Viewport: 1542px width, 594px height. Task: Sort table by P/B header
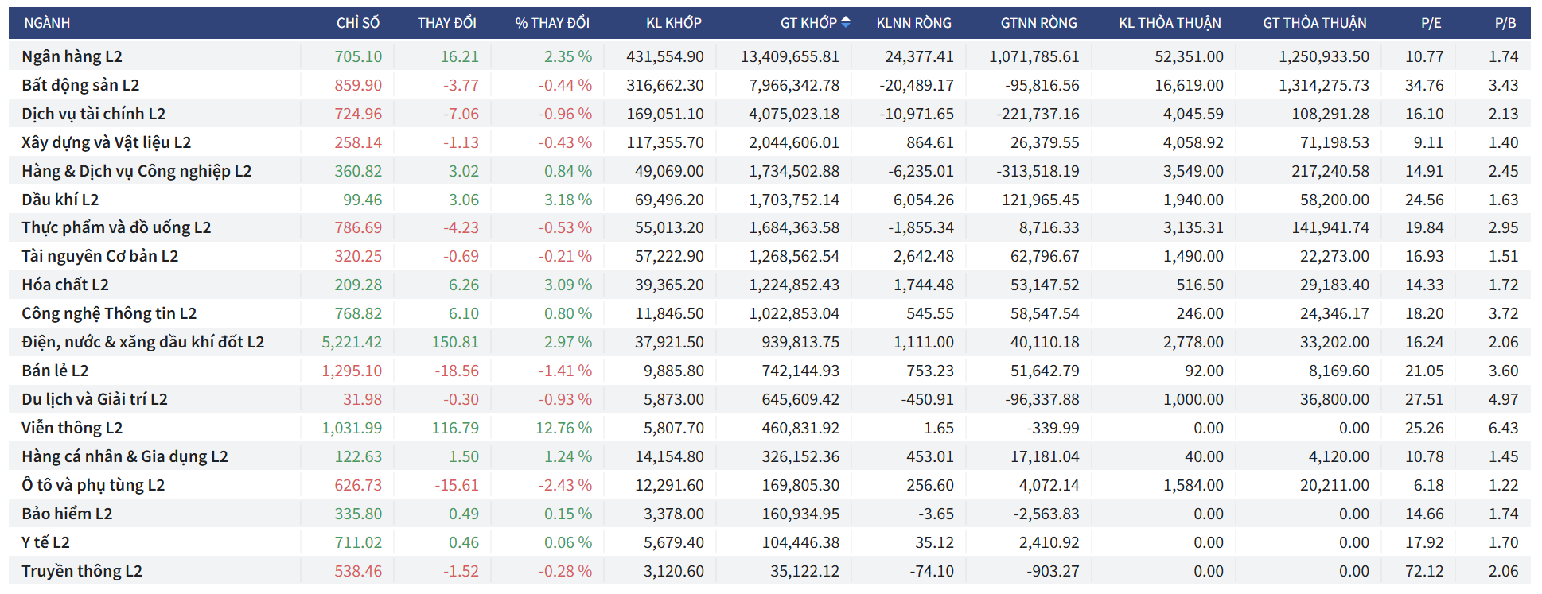[x=1505, y=23]
